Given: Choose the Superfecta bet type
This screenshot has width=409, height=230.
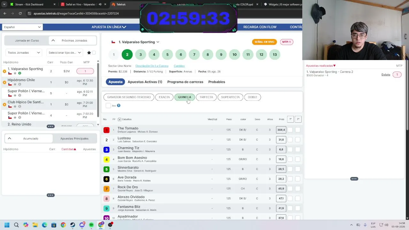Looking at the screenshot, I should (230, 97).
